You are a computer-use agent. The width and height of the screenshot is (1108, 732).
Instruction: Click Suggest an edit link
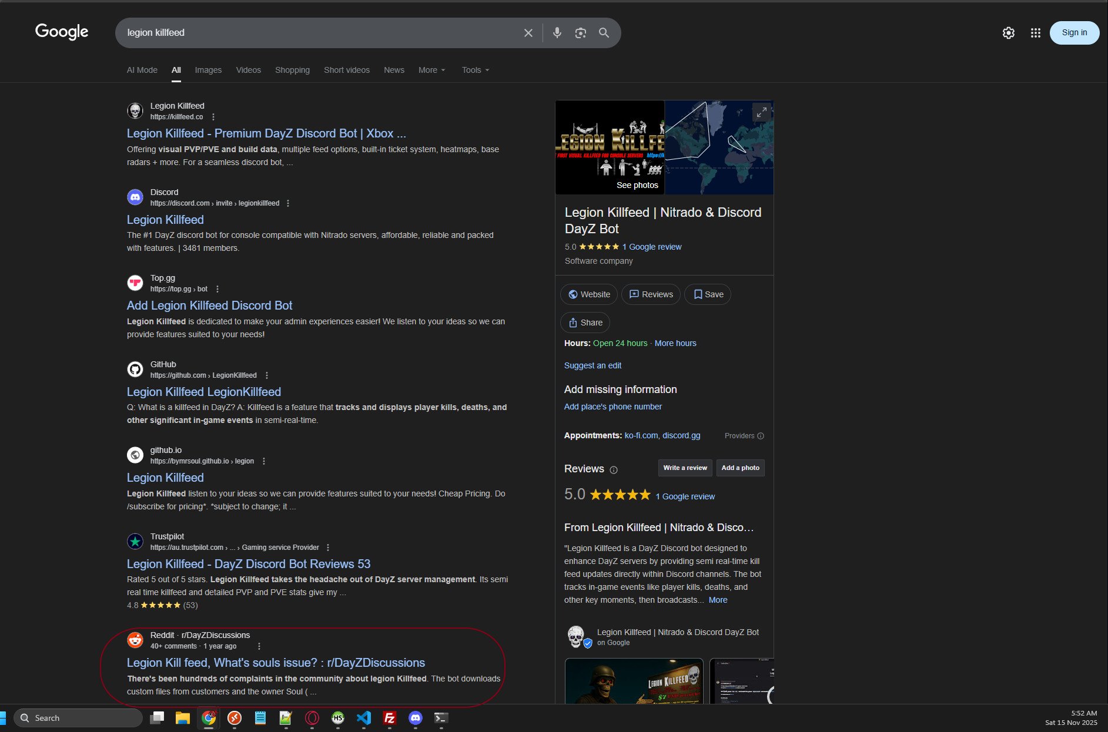[x=593, y=365]
